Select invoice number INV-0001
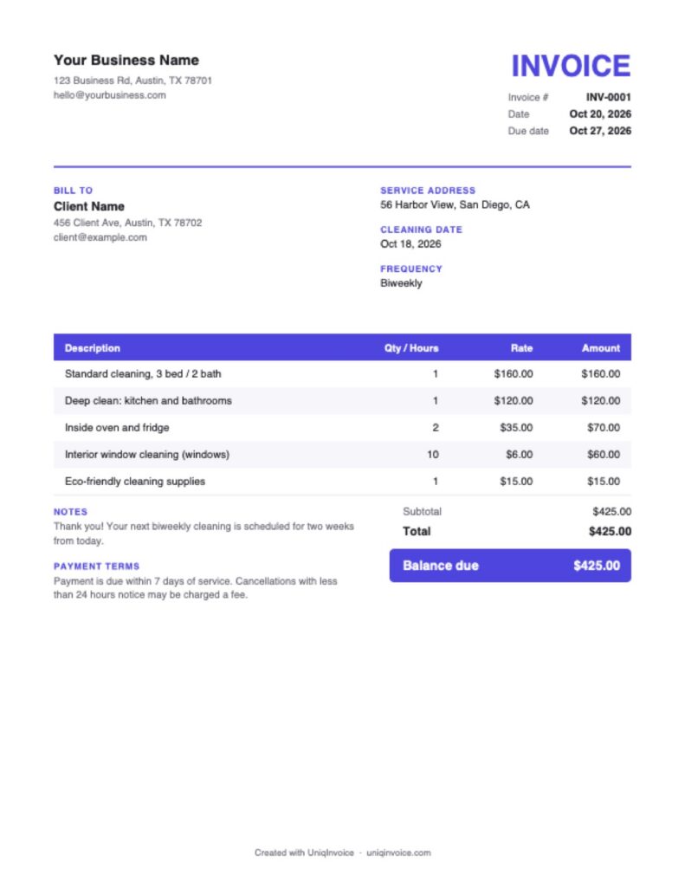685x887 pixels. coord(608,97)
